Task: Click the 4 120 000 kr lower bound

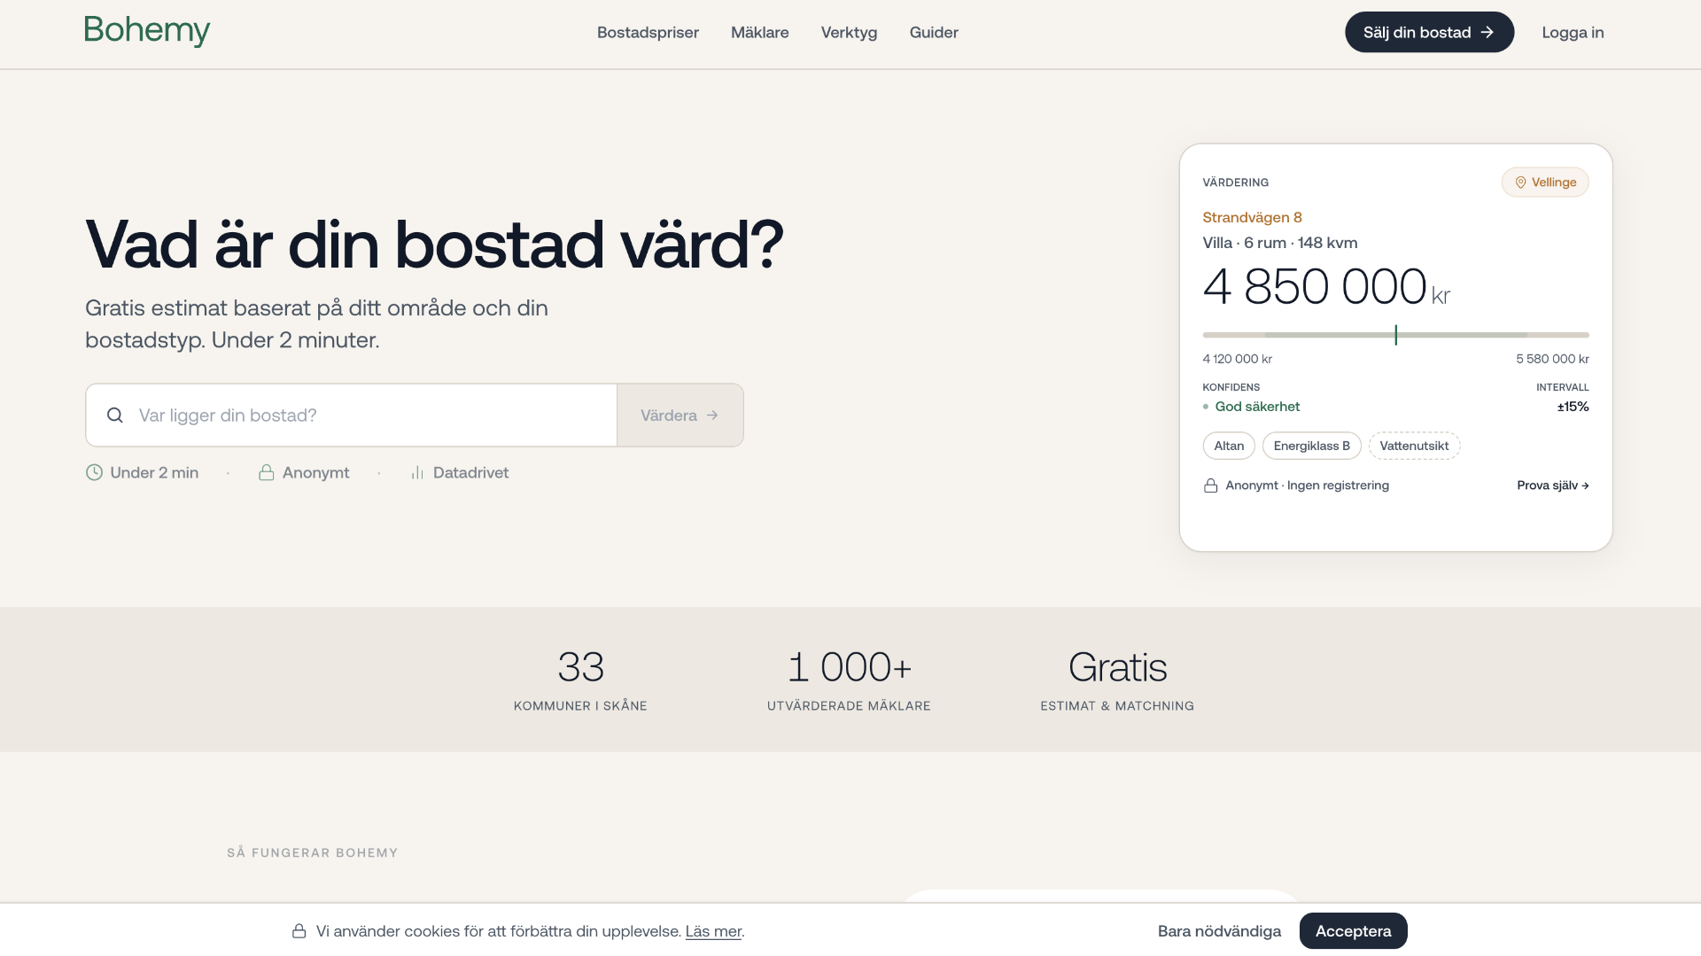Action: point(1237,359)
